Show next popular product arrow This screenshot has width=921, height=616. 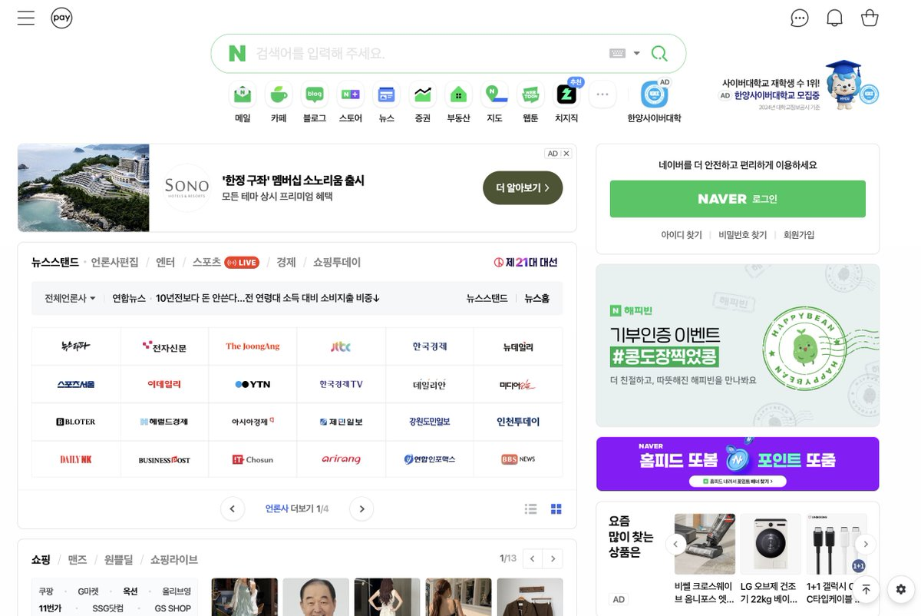point(866,545)
